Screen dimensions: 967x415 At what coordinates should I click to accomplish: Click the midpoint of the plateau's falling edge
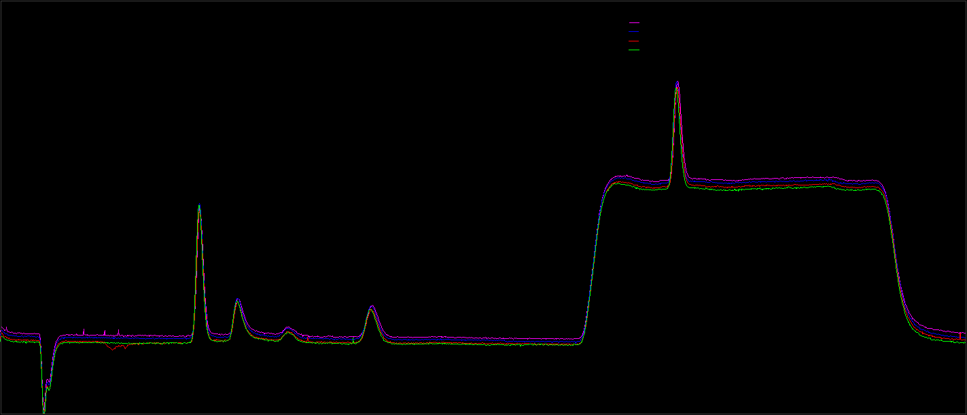click(x=897, y=258)
